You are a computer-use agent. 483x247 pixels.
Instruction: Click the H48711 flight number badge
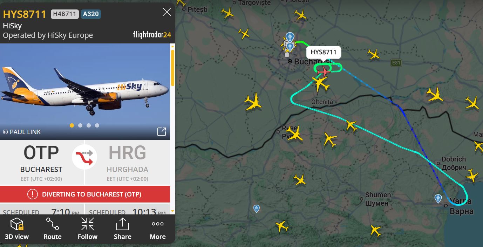click(65, 14)
